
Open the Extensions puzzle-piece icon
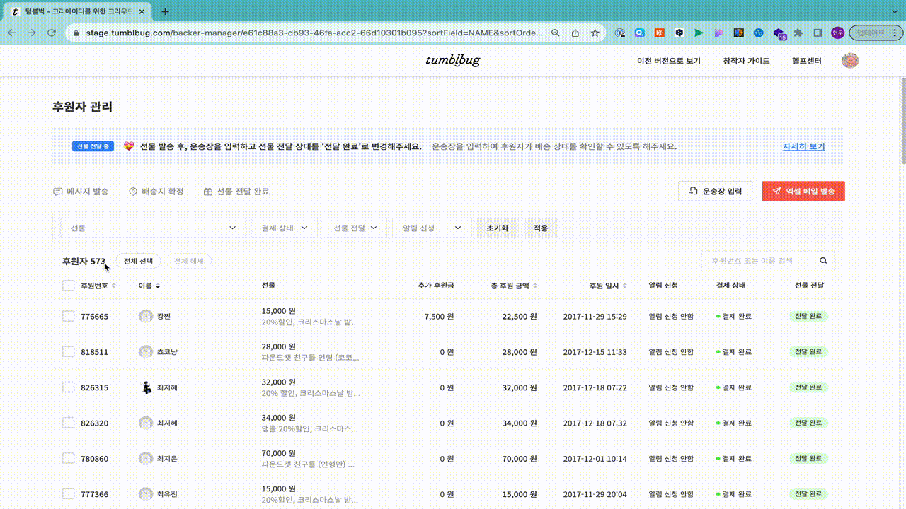(x=798, y=33)
